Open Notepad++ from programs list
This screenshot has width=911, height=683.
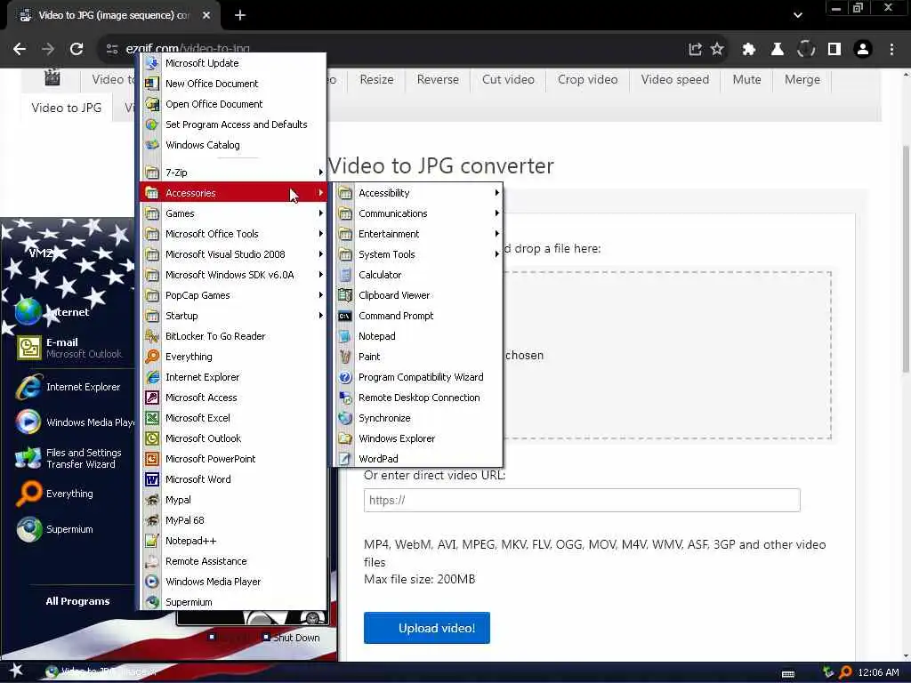pyautogui.click(x=233, y=541)
